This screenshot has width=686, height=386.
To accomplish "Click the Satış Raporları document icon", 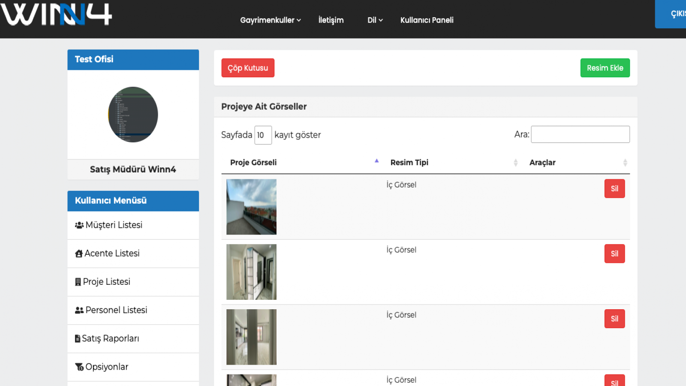I will [x=78, y=339].
